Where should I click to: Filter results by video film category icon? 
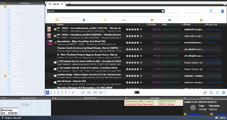[x=84, y=20]
